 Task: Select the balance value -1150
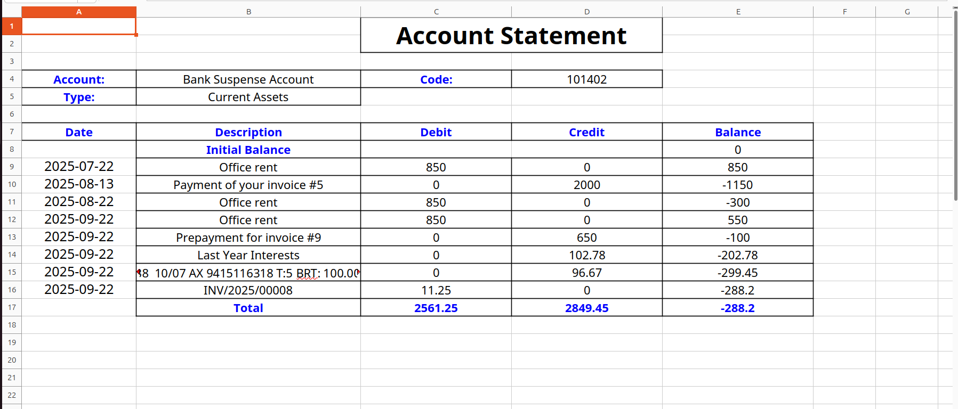(738, 184)
